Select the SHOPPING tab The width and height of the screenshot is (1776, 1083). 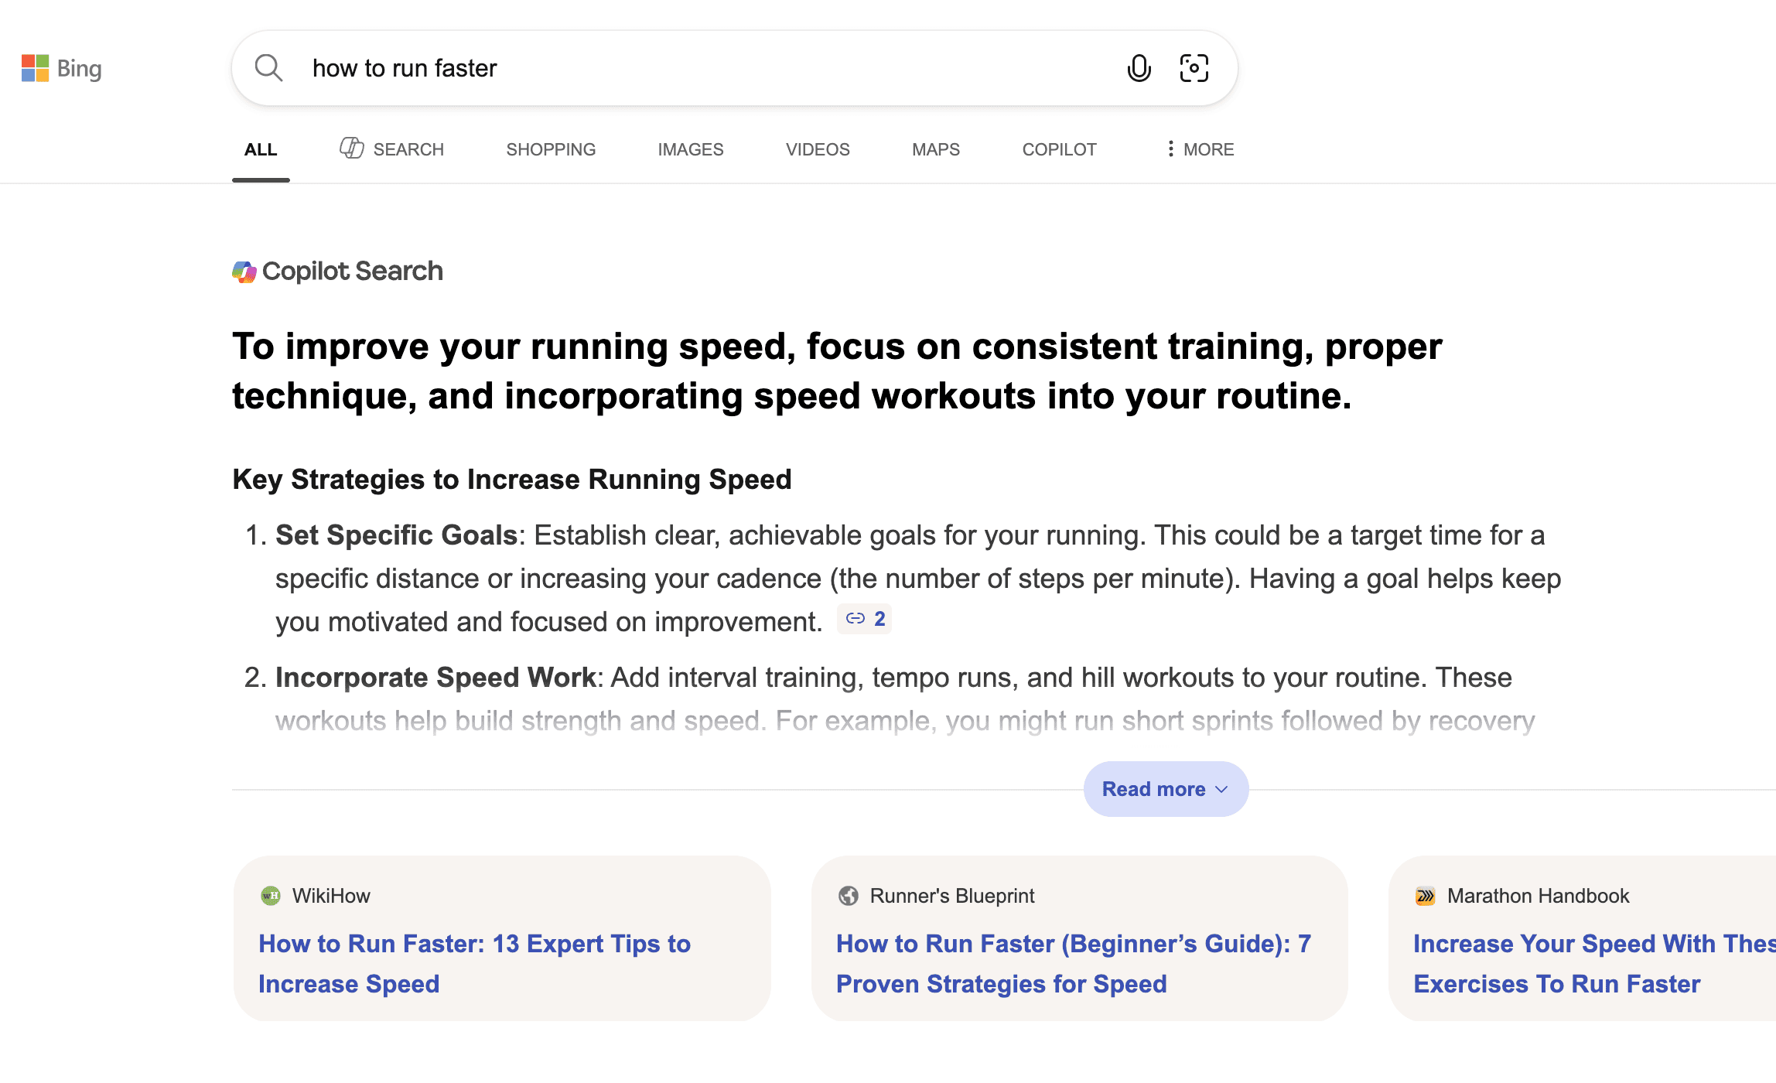pos(550,149)
